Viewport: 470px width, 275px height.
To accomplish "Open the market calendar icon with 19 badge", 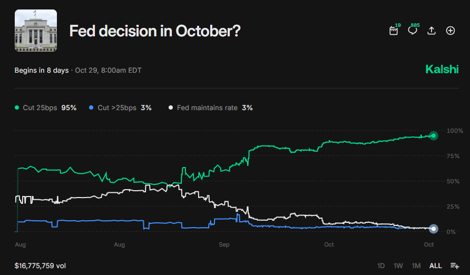I will coord(394,31).
